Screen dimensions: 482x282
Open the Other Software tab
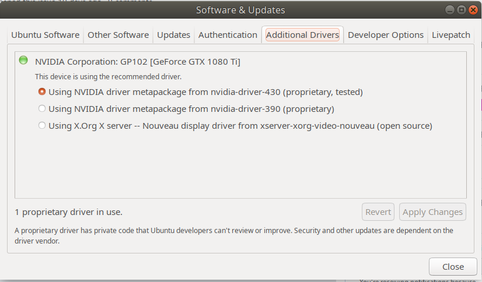[118, 35]
